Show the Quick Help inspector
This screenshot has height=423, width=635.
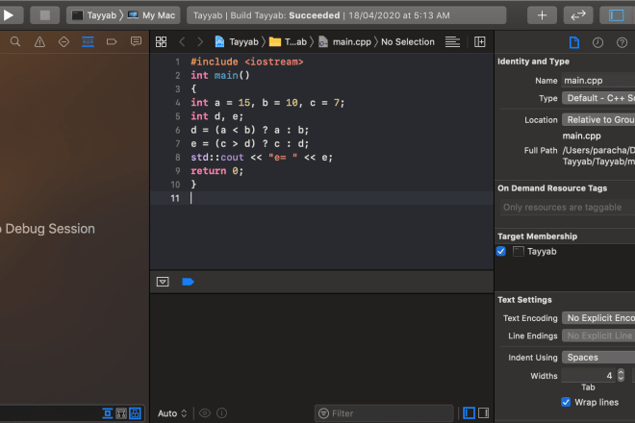coord(622,42)
